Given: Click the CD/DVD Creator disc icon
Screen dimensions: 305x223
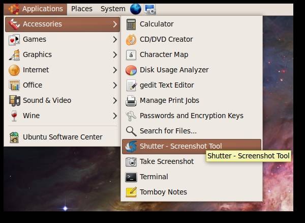Looking at the screenshot, I should 131,40.
